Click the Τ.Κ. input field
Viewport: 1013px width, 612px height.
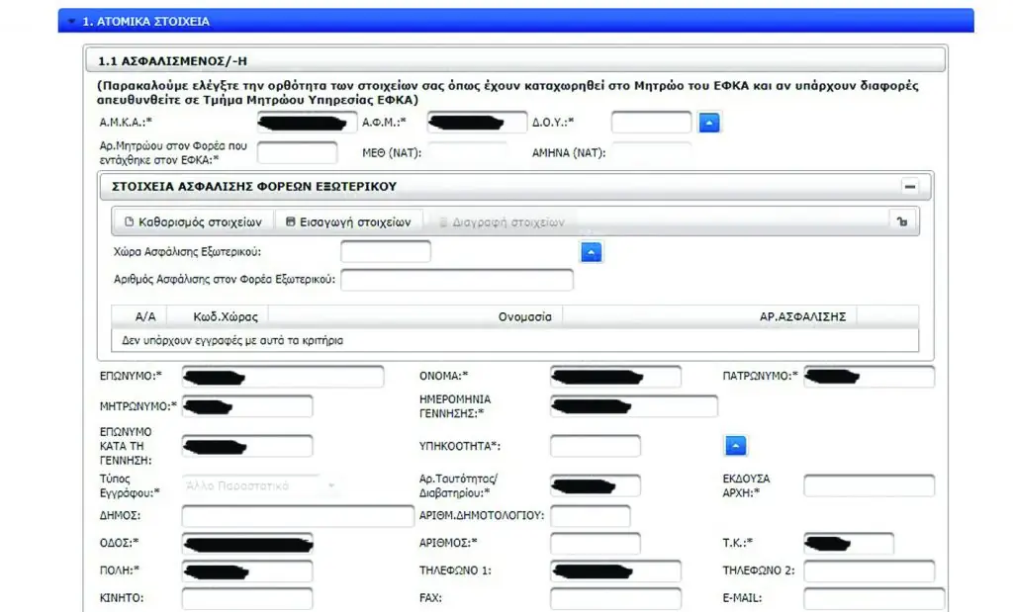[x=849, y=544]
